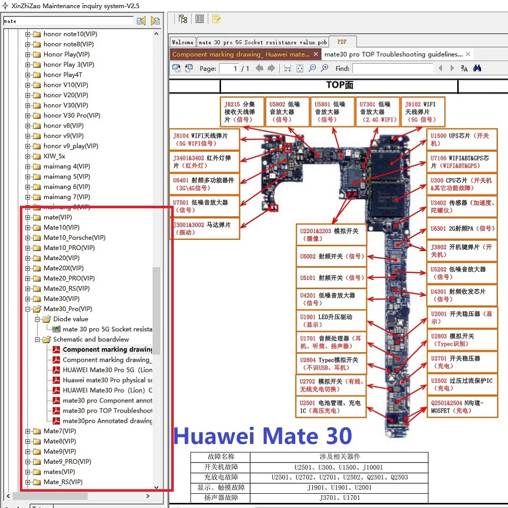Click the U2501 电池管理 label in diagram
Image resolution: width=508 pixels, height=508 pixels.
tap(331, 406)
